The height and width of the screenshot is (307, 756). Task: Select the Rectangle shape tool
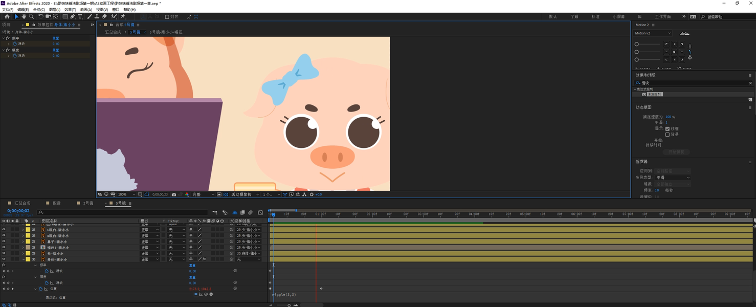(x=65, y=16)
